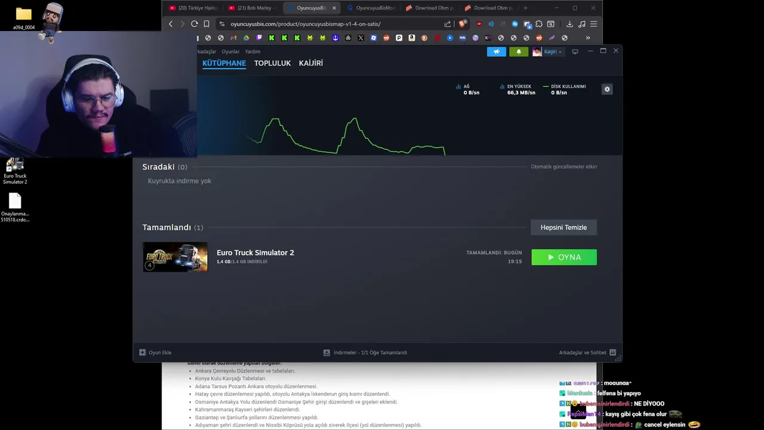Click the Kaijiri profile avatar
The image size is (764, 430).
[537, 51]
